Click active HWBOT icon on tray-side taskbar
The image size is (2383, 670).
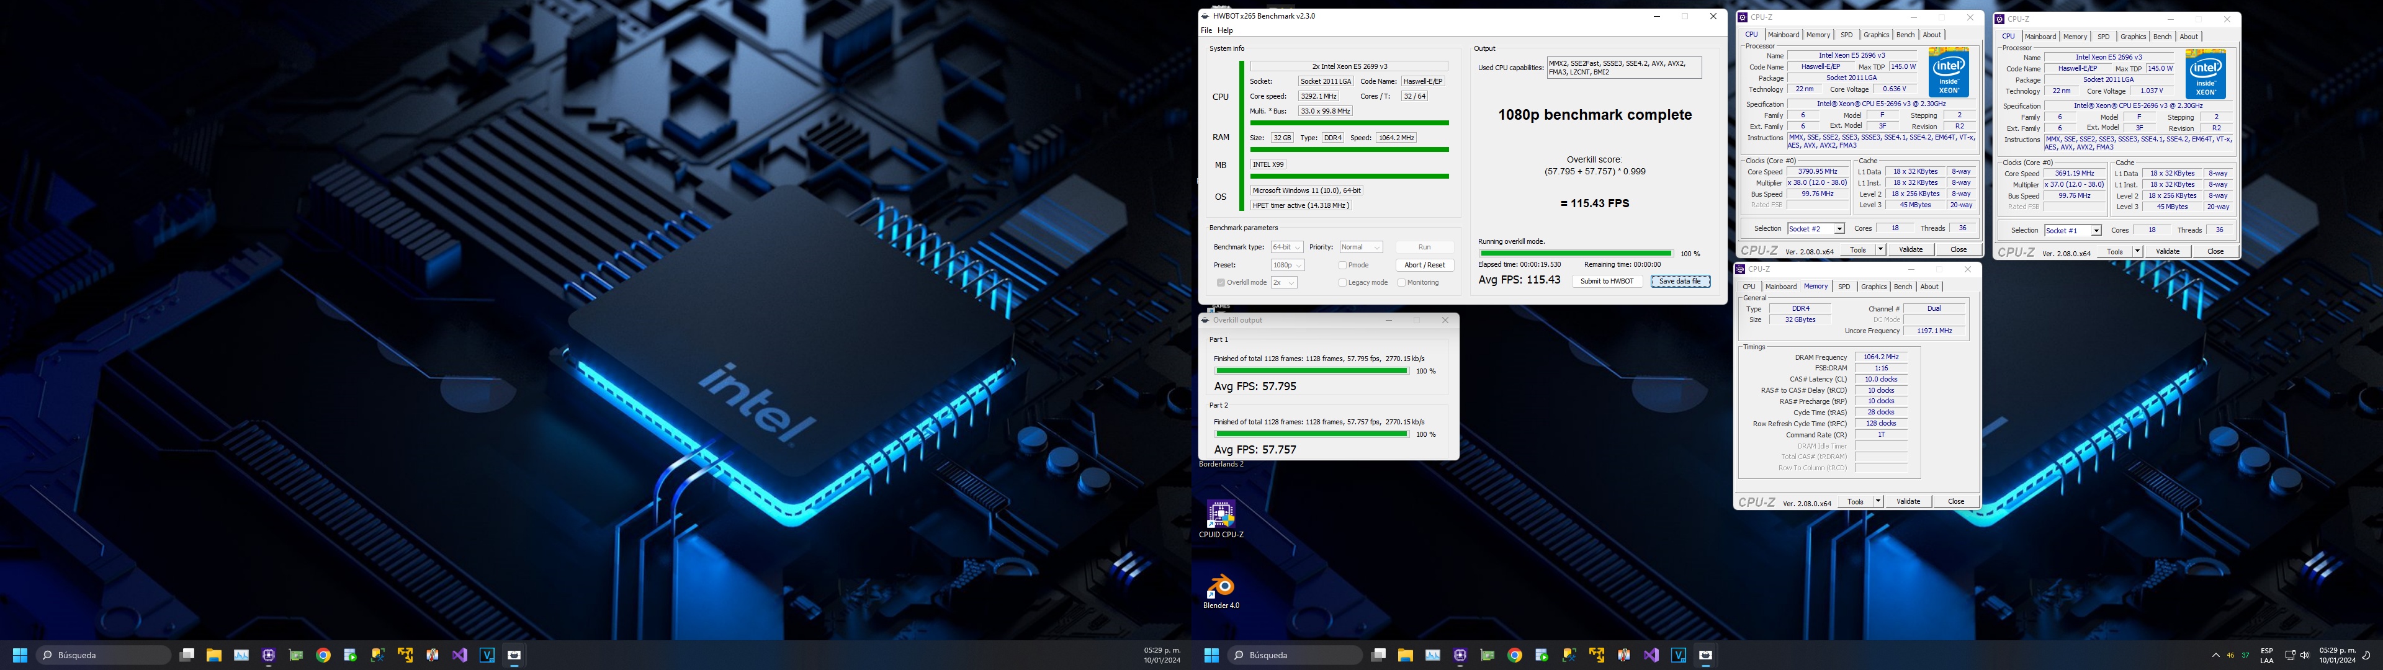tap(1706, 655)
